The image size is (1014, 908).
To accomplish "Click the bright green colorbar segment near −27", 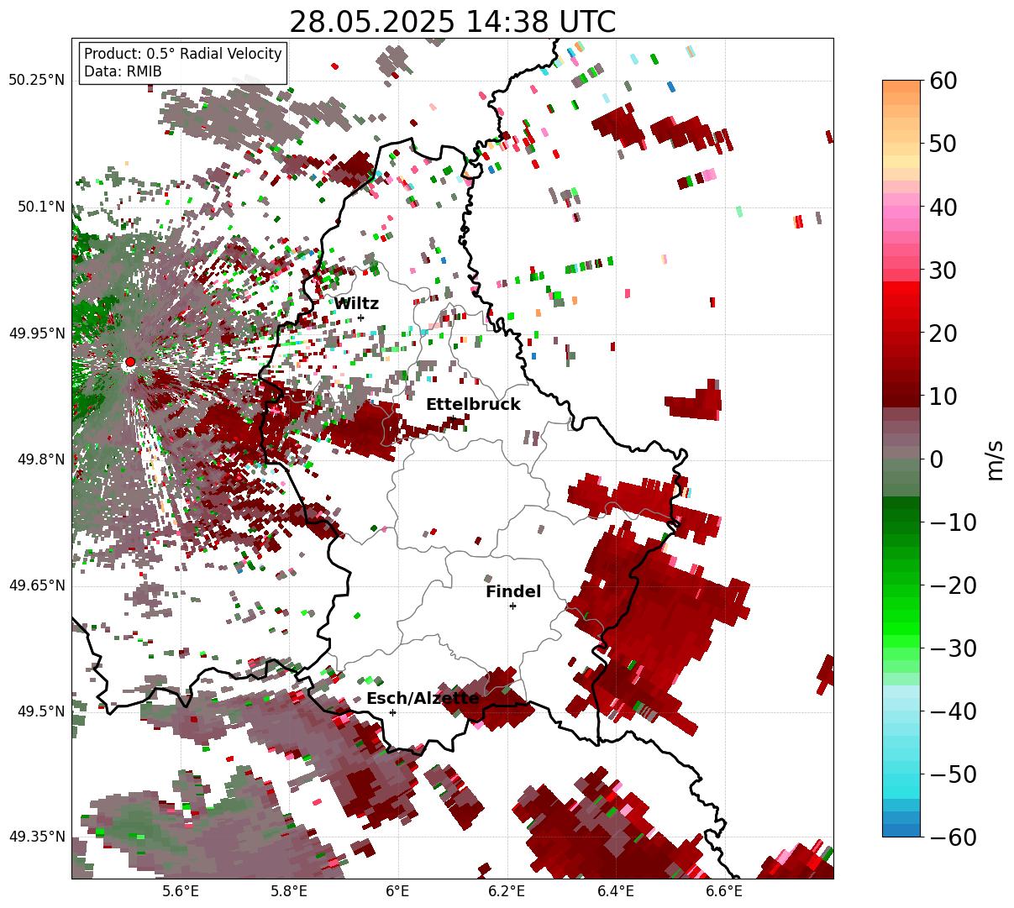I will tap(901, 629).
